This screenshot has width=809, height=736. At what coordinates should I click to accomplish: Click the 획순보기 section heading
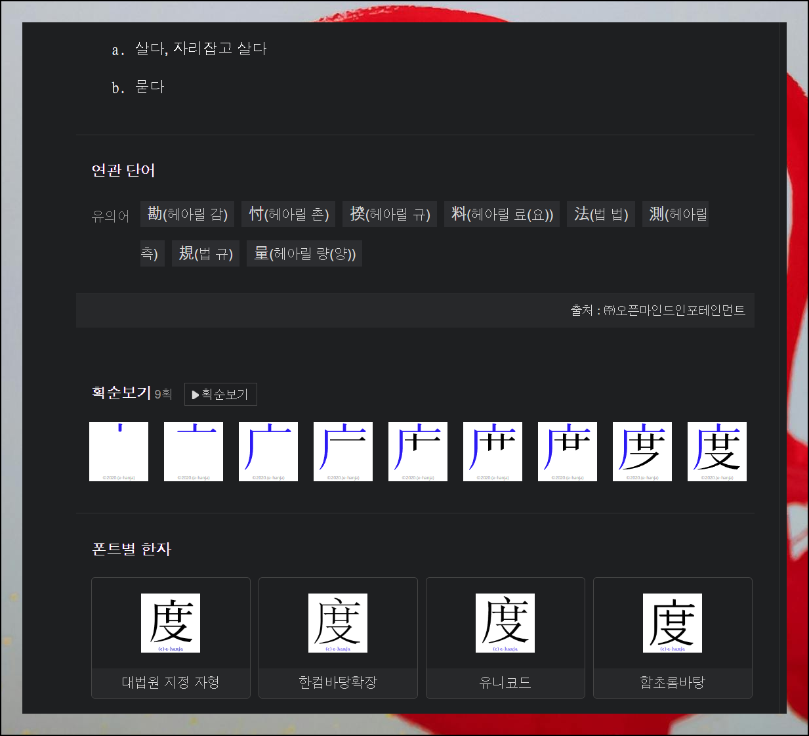[122, 393]
